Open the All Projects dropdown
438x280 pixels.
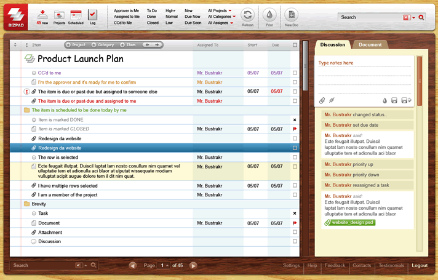click(x=220, y=10)
